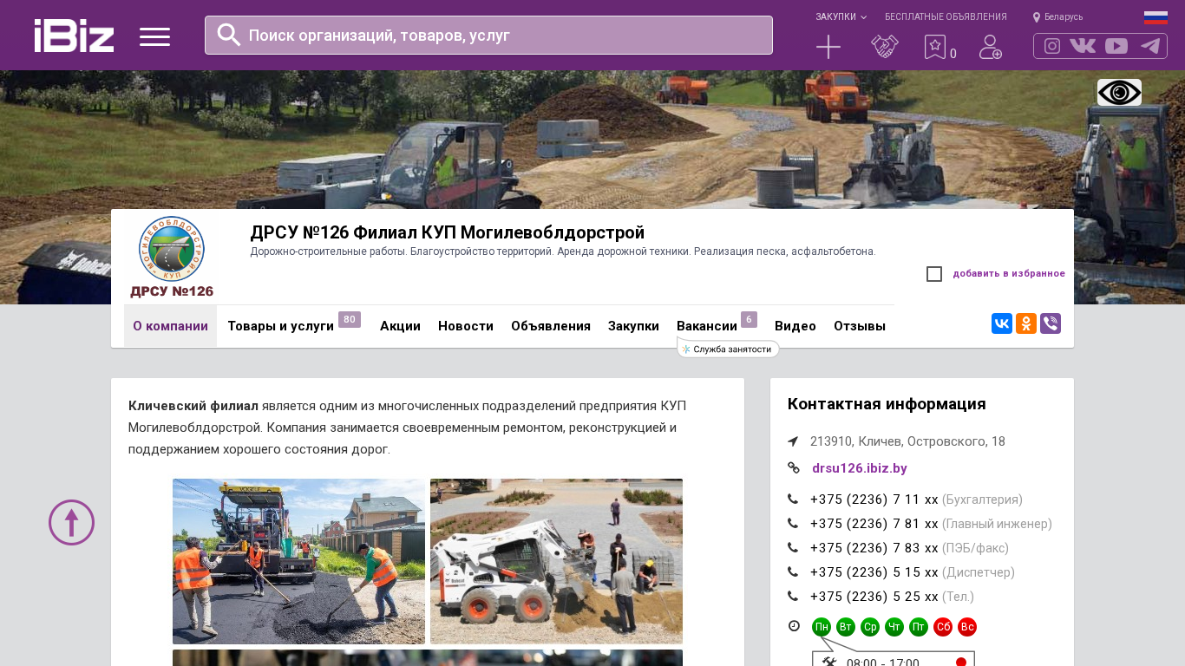This screenshot has height=666, width=1185.
Task: Click the address '213910, Кличев, Островского, 18'
Action: point(907,441)
